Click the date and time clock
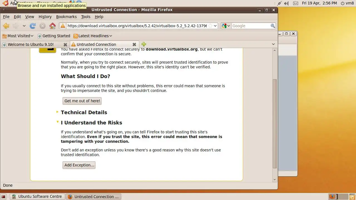The height and width of the screenshot is (200, 356). (x=319, y=3)
